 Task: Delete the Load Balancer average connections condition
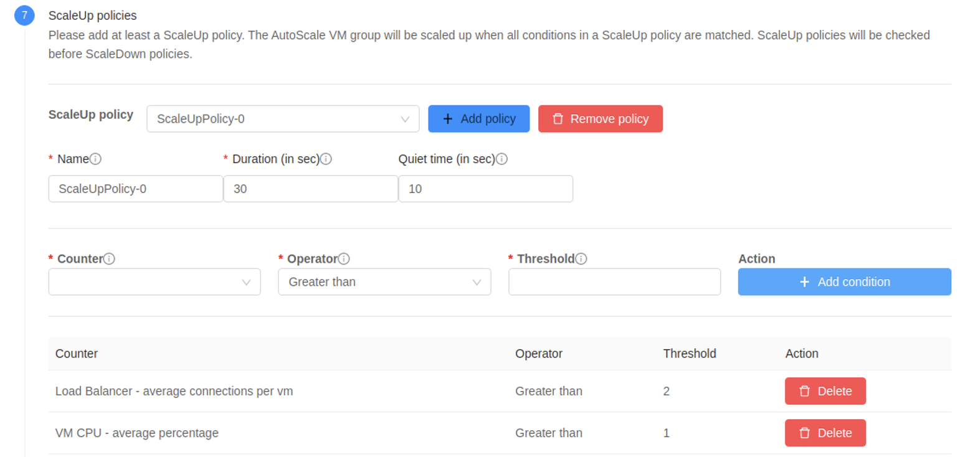(825, 391)
